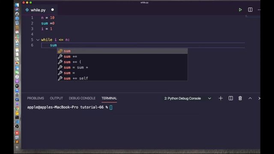274x154 pixels.
Task: Open the Calendar app in the Dock
Action: [17, 32]
